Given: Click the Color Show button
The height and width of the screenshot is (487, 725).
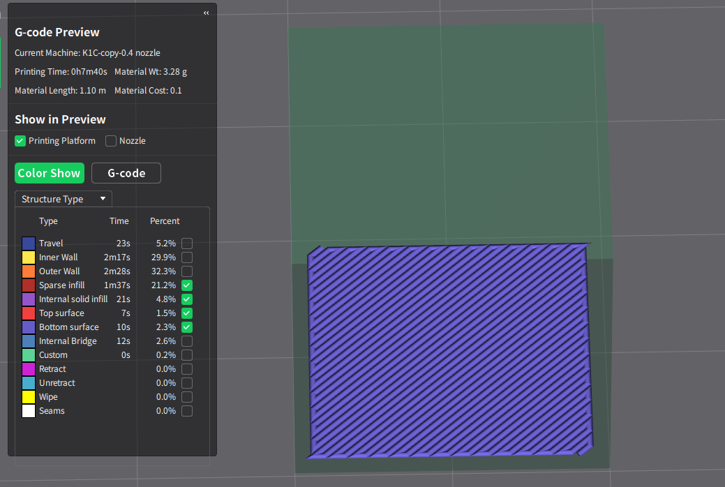Looking at the screenshot, I should 50,173.
